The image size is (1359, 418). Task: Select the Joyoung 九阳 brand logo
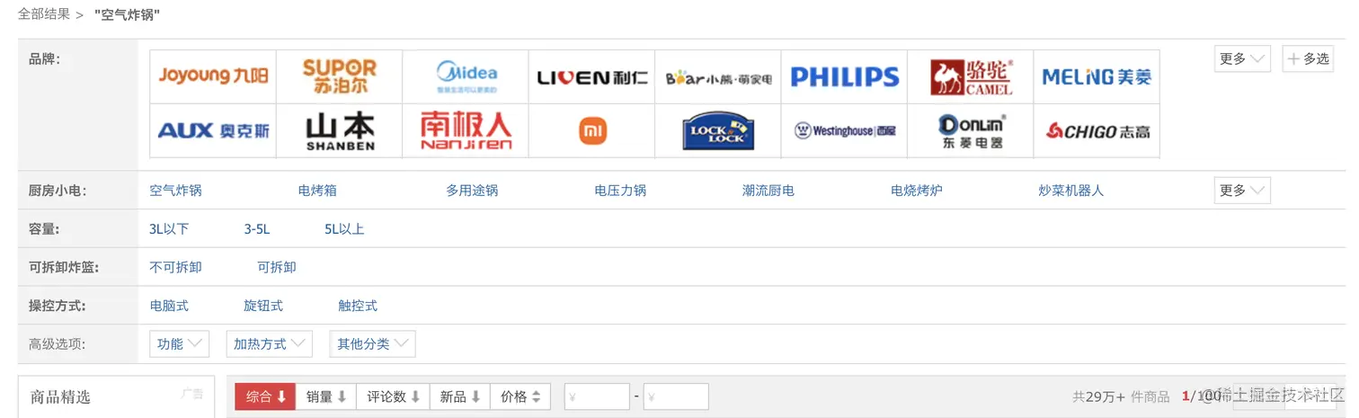pyautogui.click(x=213, y=76)
